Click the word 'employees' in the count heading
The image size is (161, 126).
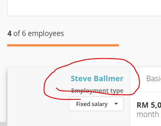coord(46,34)
